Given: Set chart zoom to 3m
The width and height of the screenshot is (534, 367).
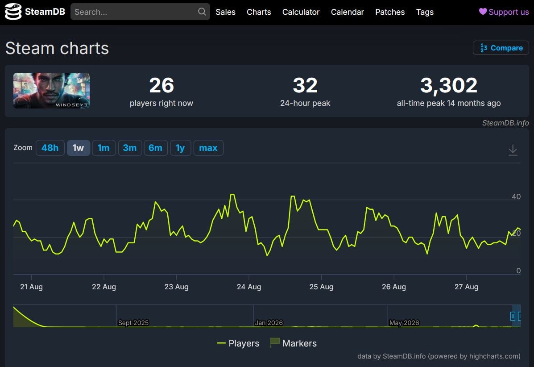Looking at the screenshot, I should click(130, 148).
